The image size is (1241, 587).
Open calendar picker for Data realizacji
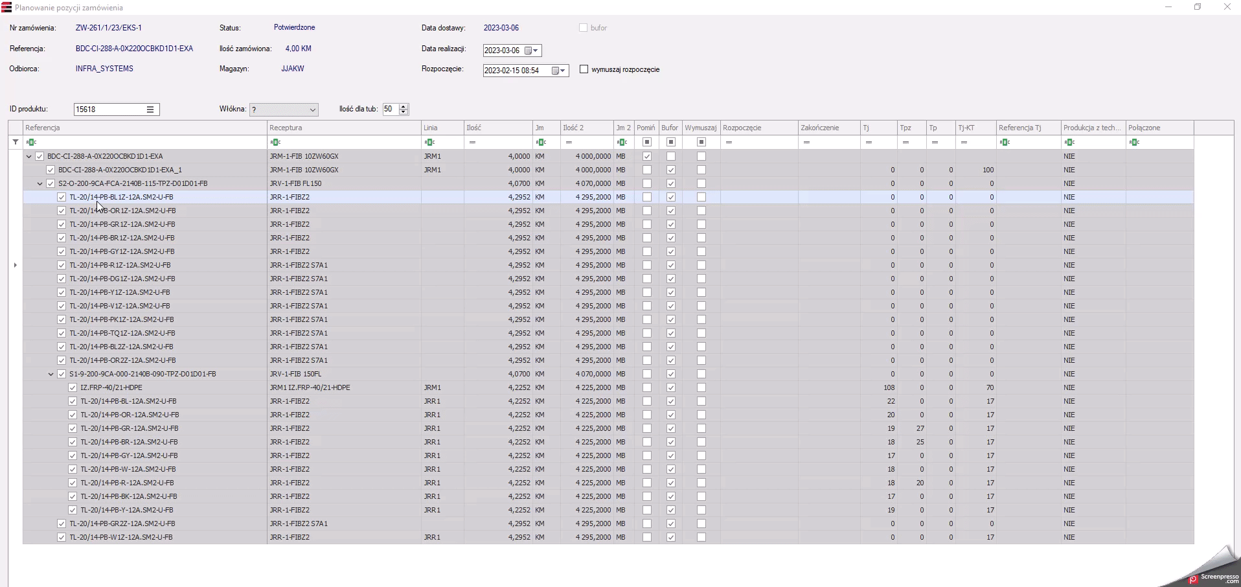pos(528,51)
